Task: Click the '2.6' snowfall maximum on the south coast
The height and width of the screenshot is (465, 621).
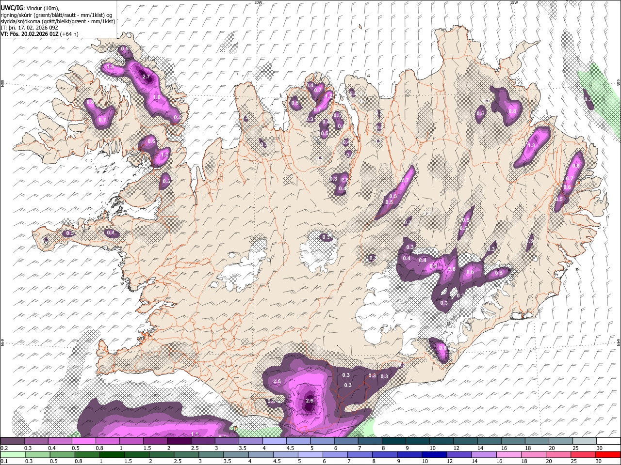Action: 310,401
